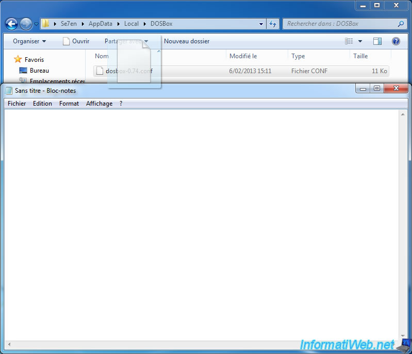Click Notepad vertical scrollbar up arrow
Screen dimensions: 412x354
403,114
